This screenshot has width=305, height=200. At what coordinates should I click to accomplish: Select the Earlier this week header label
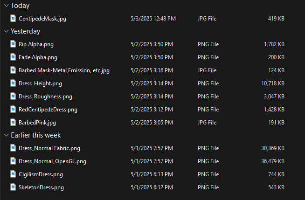click(36, 135)
